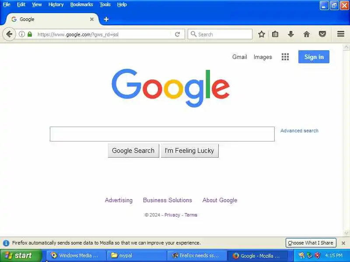Open the Advertising link
This screenshot has height=262, width=350.
point(119,200)
